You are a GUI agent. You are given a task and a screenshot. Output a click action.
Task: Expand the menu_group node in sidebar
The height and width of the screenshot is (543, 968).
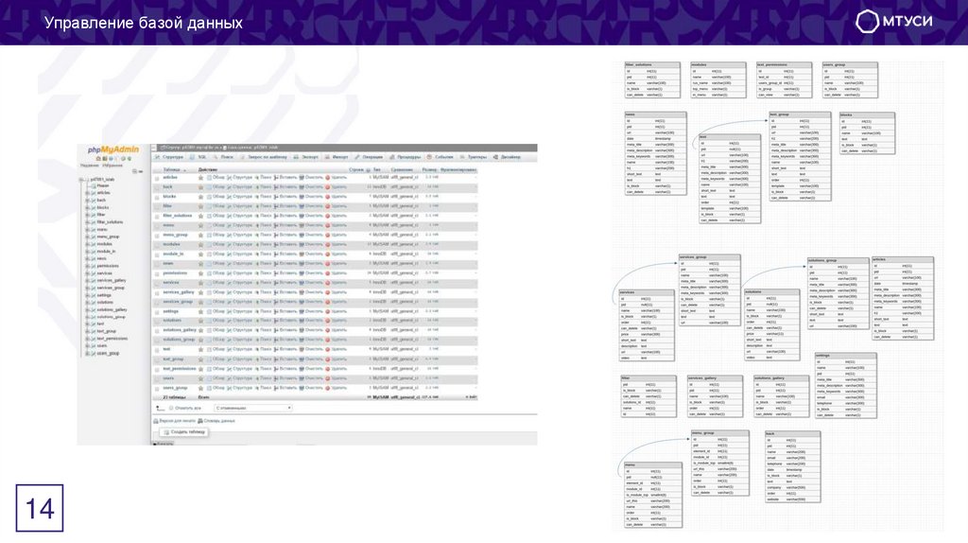[88, 236]
